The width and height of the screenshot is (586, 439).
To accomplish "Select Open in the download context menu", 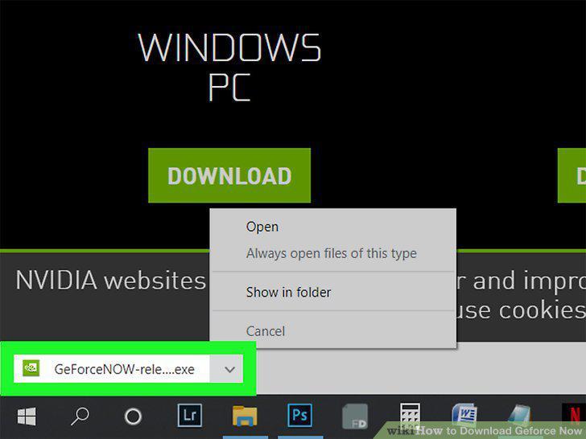I will [262, 227].
